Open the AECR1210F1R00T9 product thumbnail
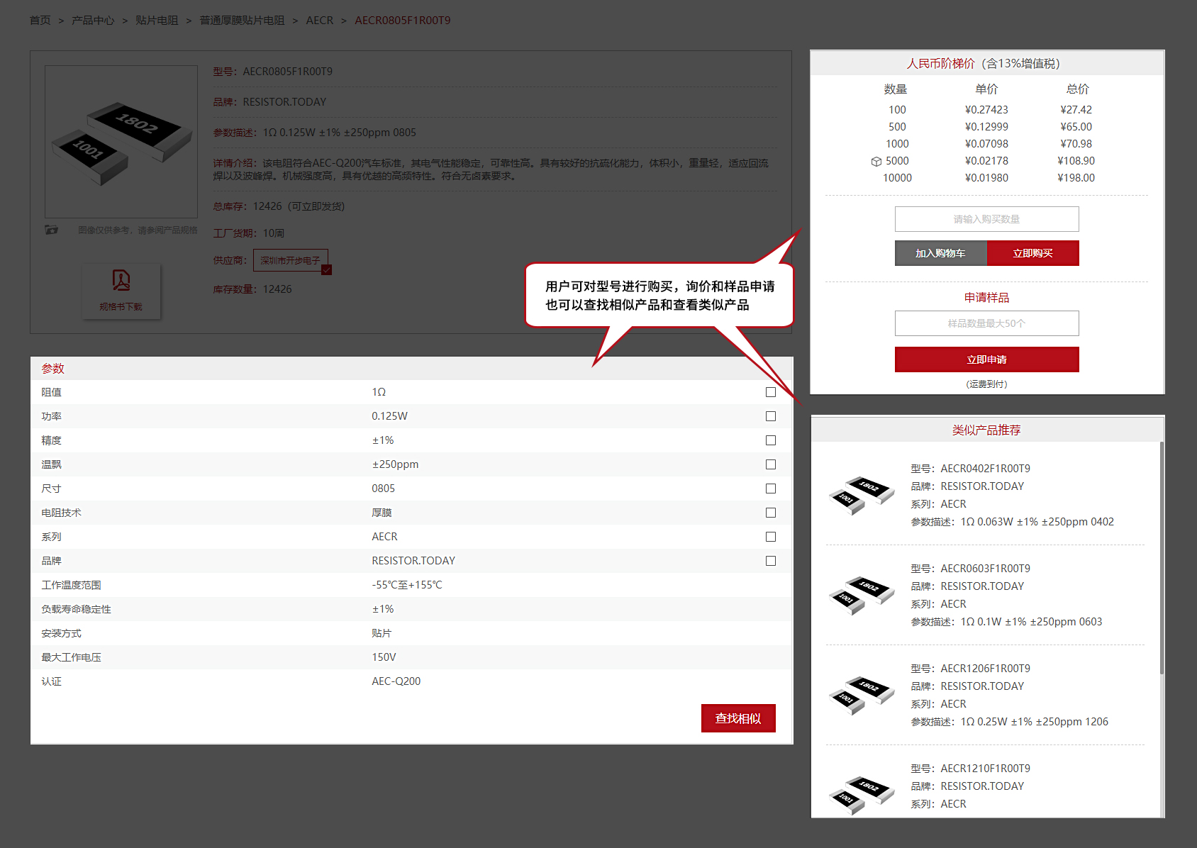1197x848 pixels. pyautogui.click(x=861, y=793)
